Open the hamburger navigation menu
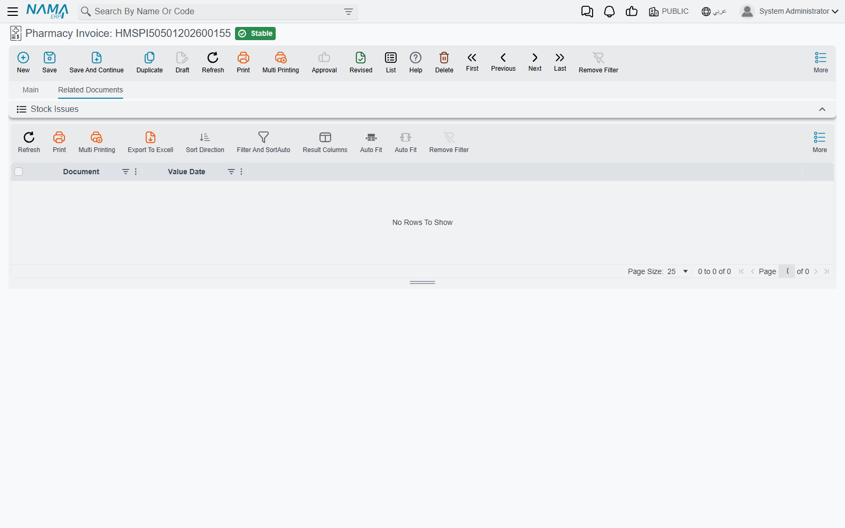Image resolution: width=845 pixels, height=528 pixels. 13,11
